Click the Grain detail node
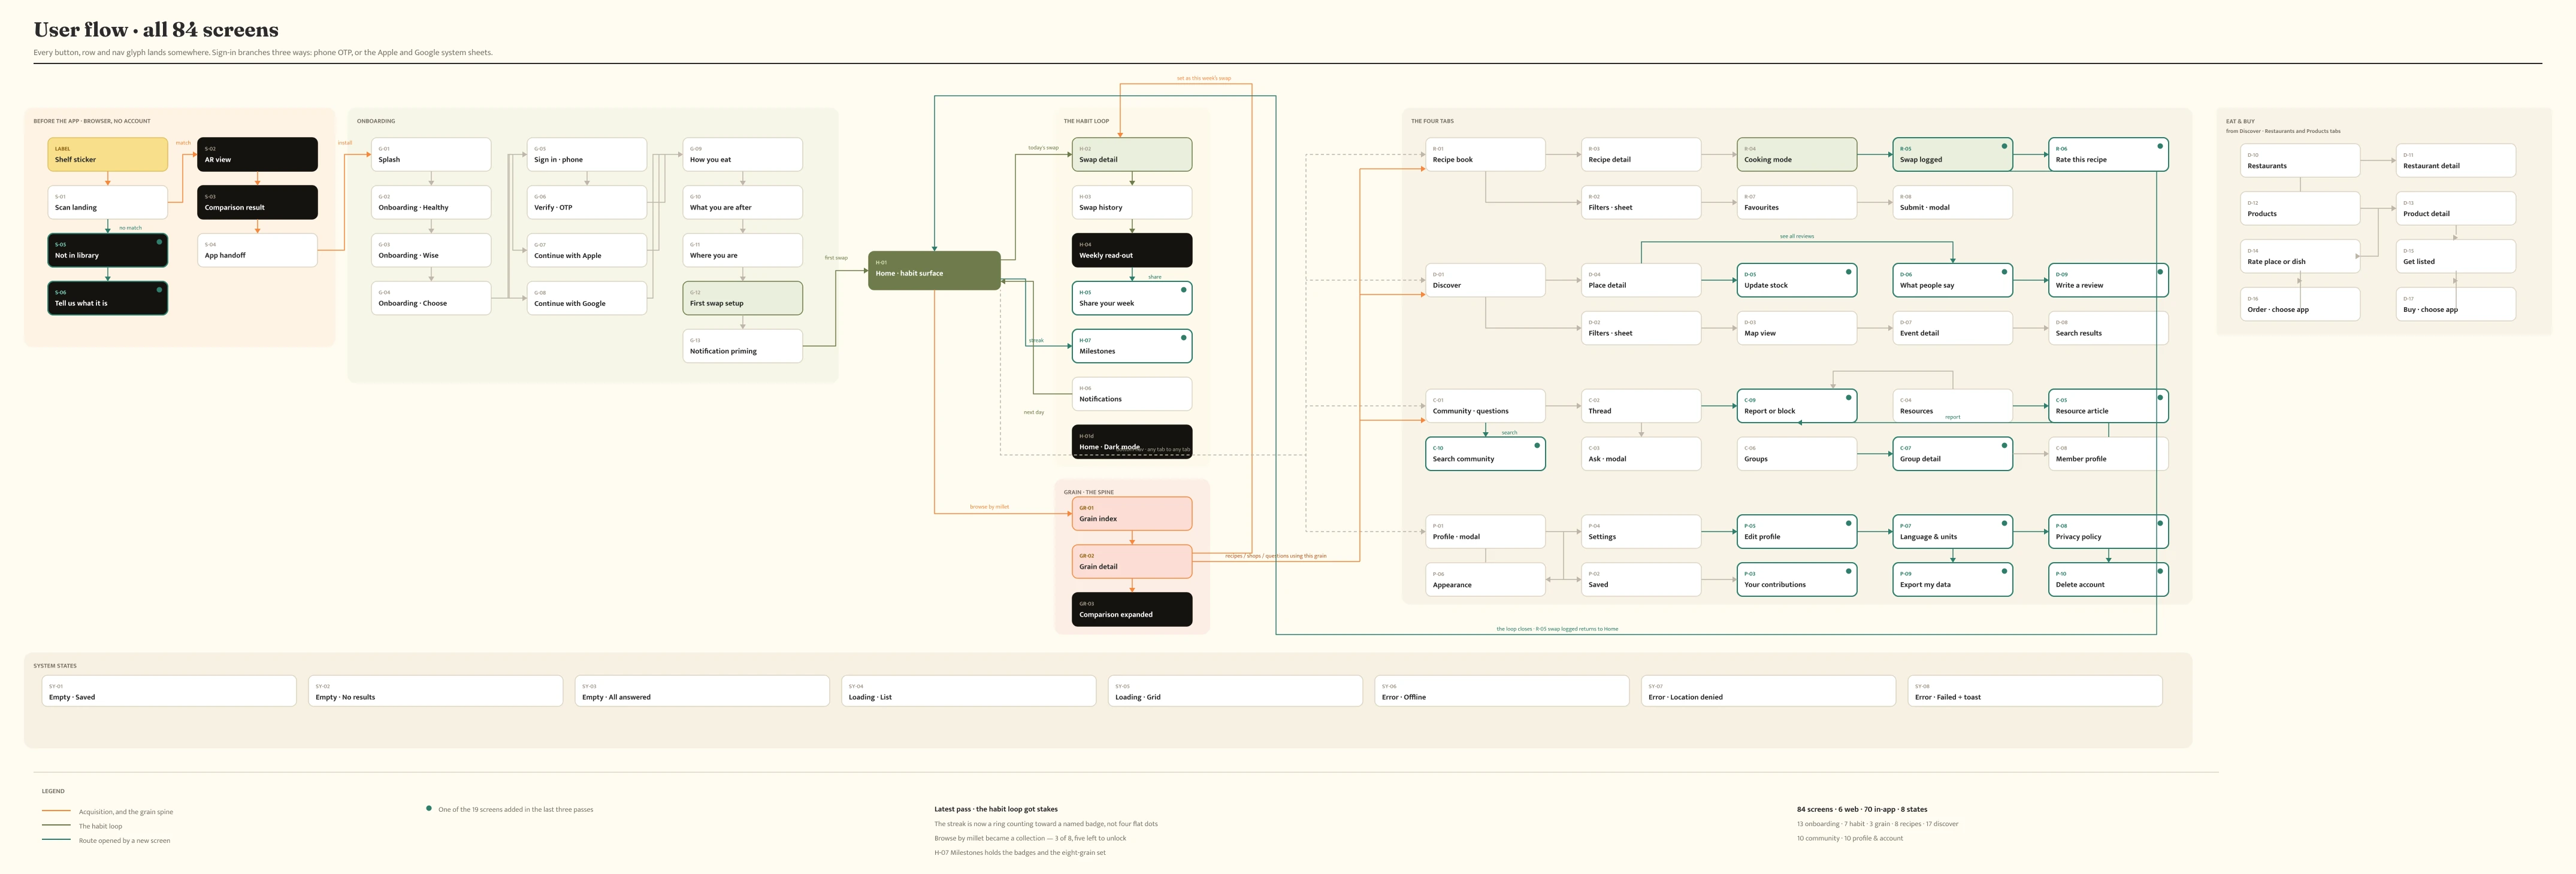Screen dimensions: 2576x874 [1132, 562]
